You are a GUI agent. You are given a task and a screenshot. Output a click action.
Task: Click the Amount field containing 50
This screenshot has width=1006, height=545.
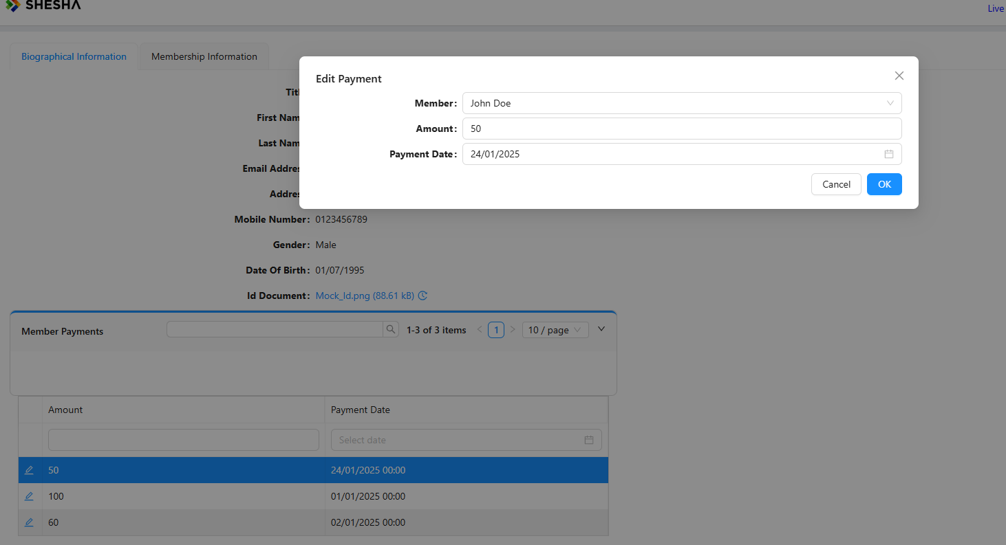[682, 129]
